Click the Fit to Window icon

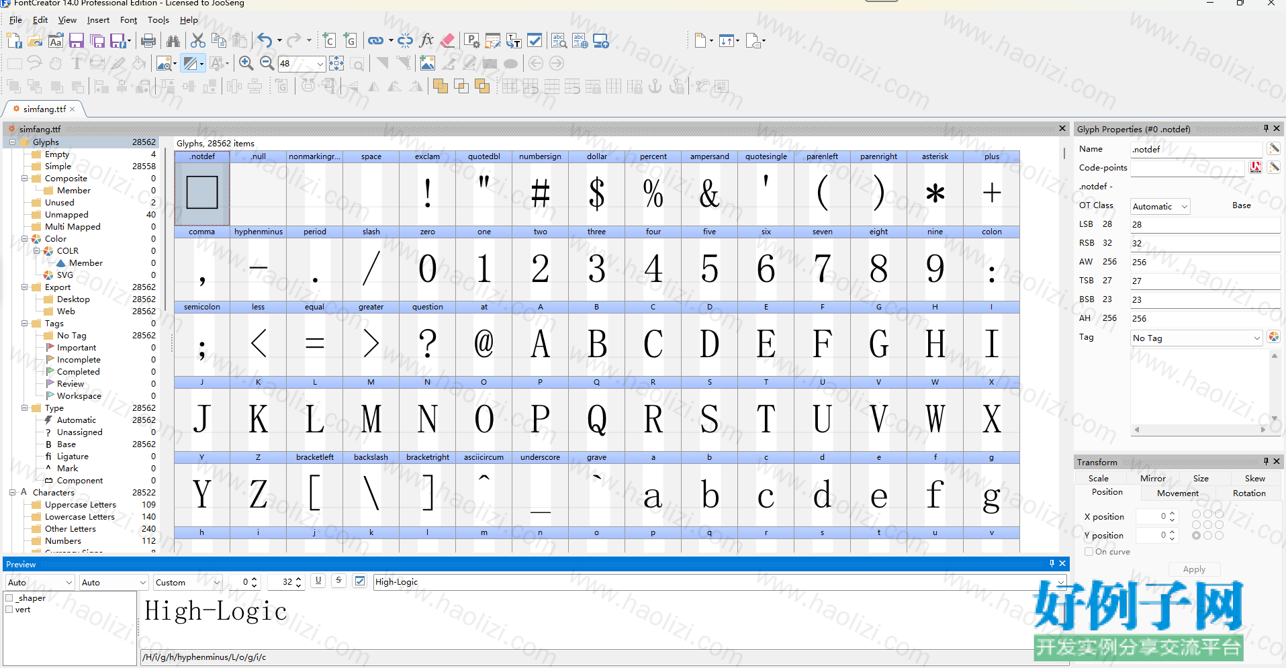tap(336, 64)
